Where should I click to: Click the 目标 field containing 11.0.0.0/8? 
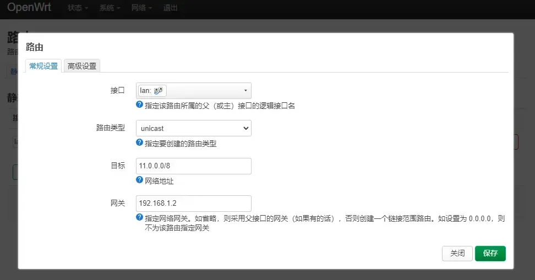pyautogui.click(x=193, y=166)
